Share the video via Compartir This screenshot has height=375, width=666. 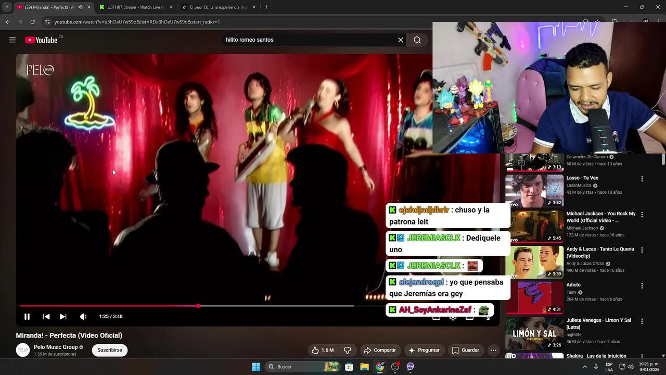tap(380, 350)
